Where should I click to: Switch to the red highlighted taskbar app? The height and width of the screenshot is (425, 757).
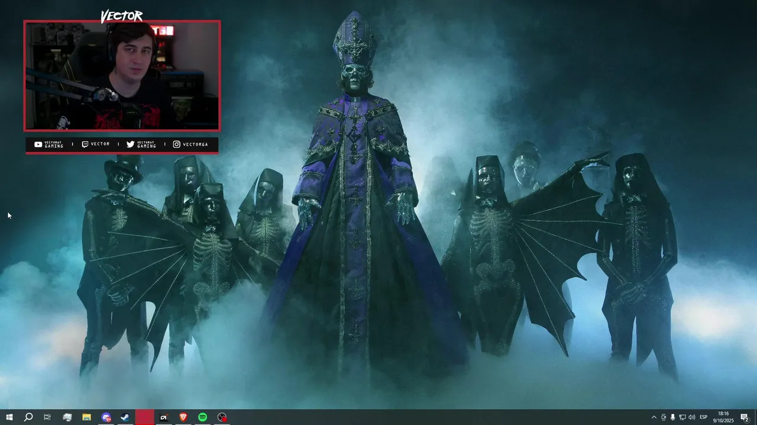point(144,417)
